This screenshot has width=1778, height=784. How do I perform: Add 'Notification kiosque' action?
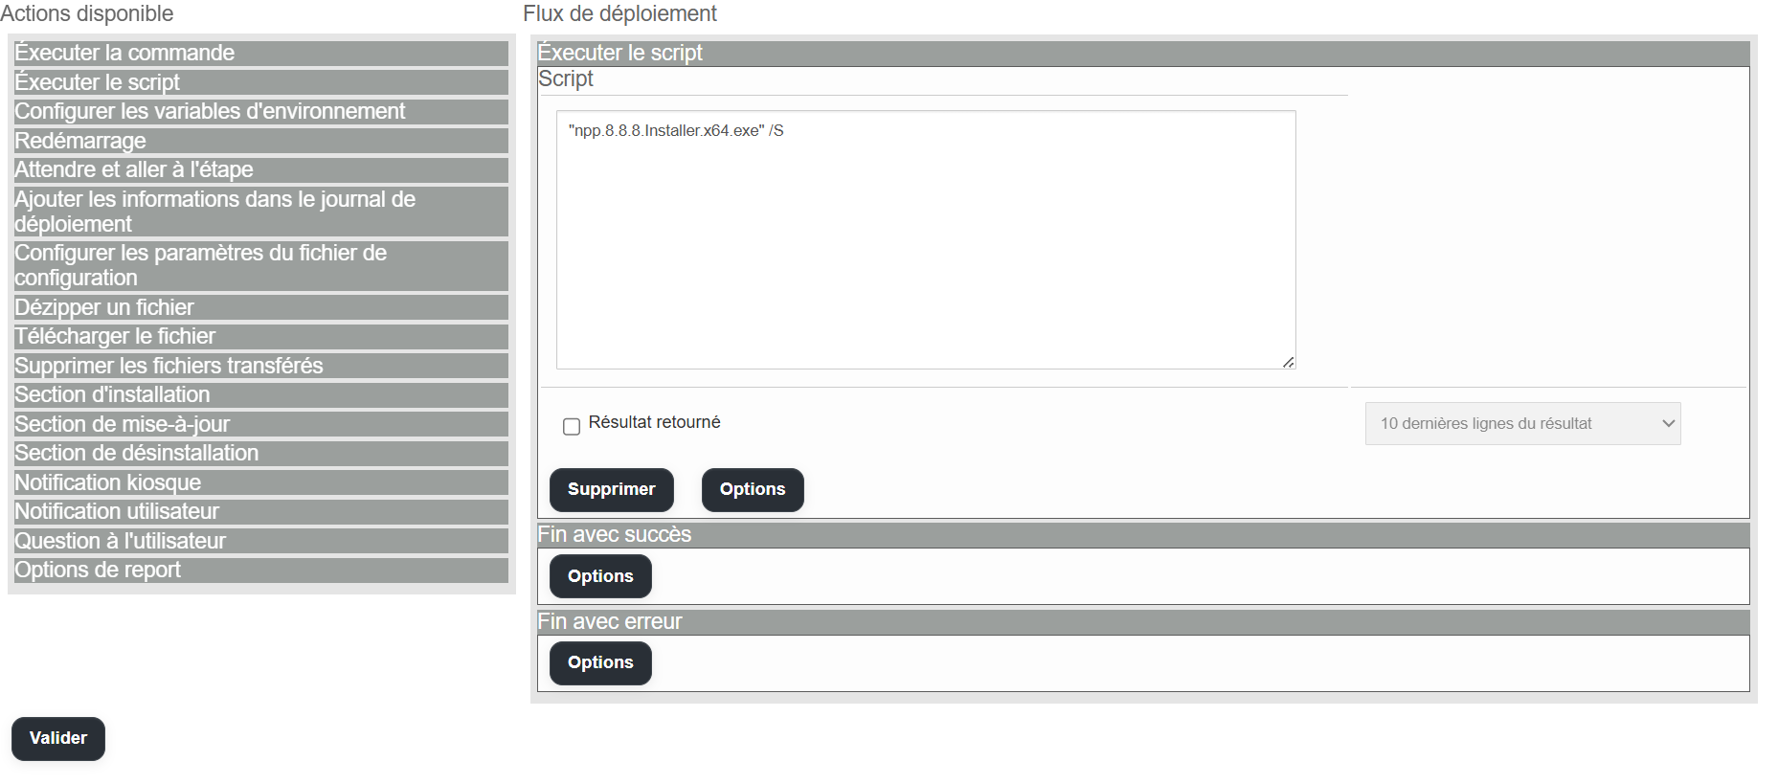click(259, 483)
